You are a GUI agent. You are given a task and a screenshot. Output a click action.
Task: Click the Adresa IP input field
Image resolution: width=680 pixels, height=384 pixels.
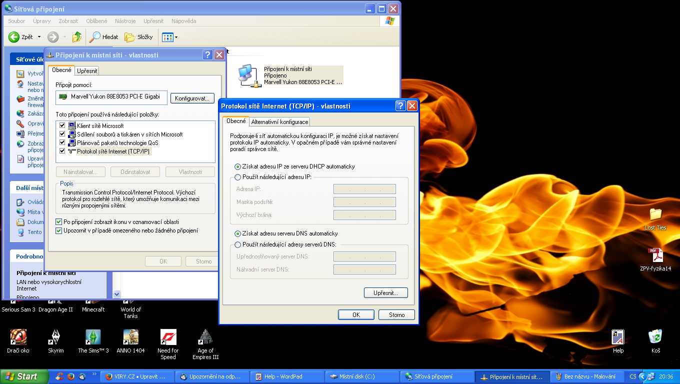tap(364, 189)
